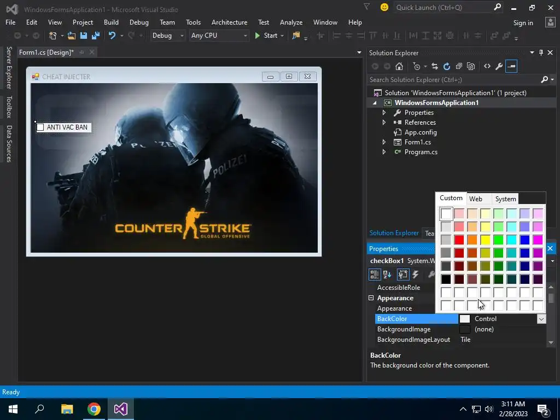Open the Action Center notifications icon
This screenshot has width=560, height=420.
543,409
